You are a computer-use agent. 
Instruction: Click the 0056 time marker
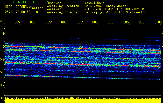click(96, 22)
